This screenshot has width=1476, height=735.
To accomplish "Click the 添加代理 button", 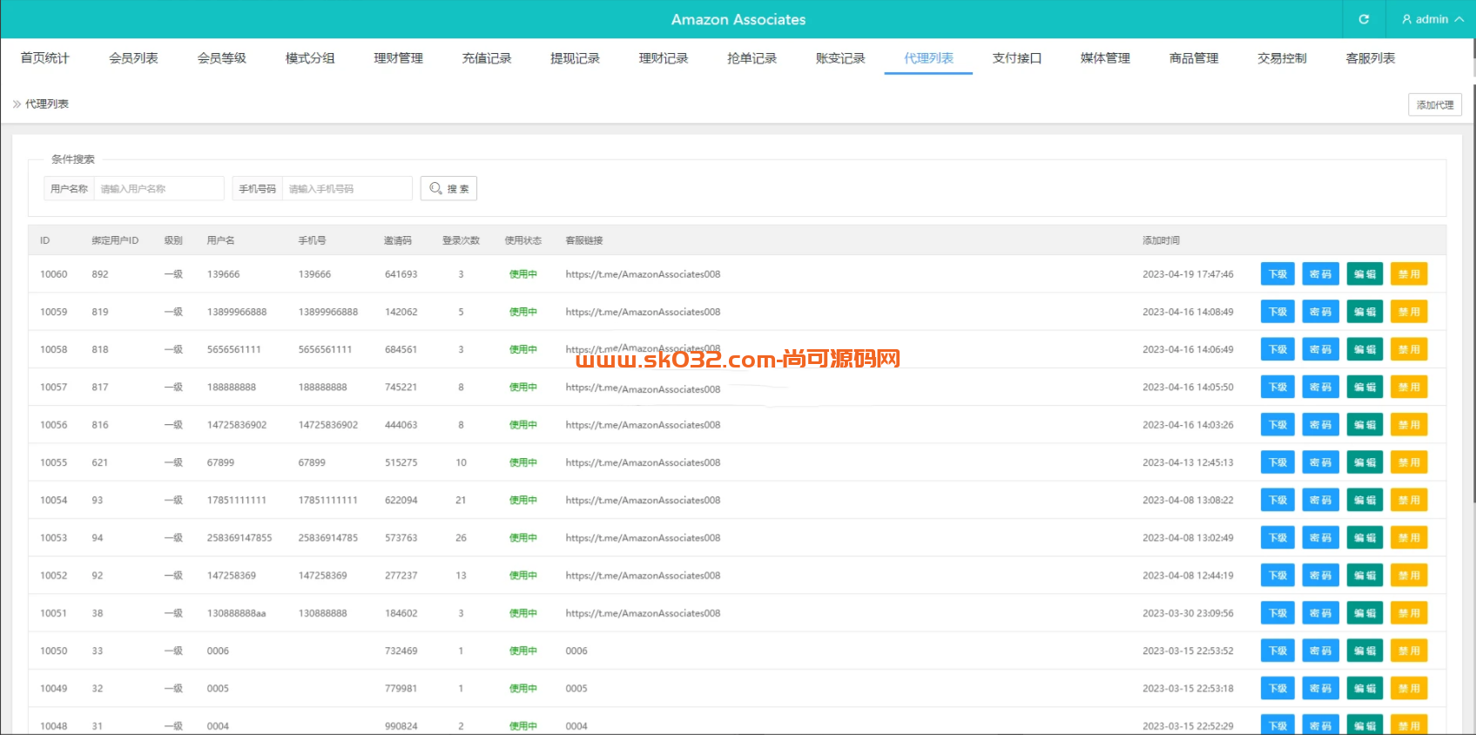I will pyautogui.click(x=1435, y=105).
